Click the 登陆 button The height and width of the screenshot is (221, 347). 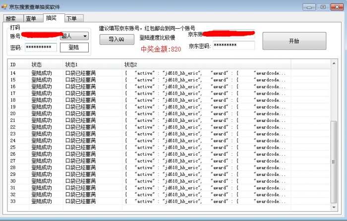pyautogui.click(x=74, y=48)
